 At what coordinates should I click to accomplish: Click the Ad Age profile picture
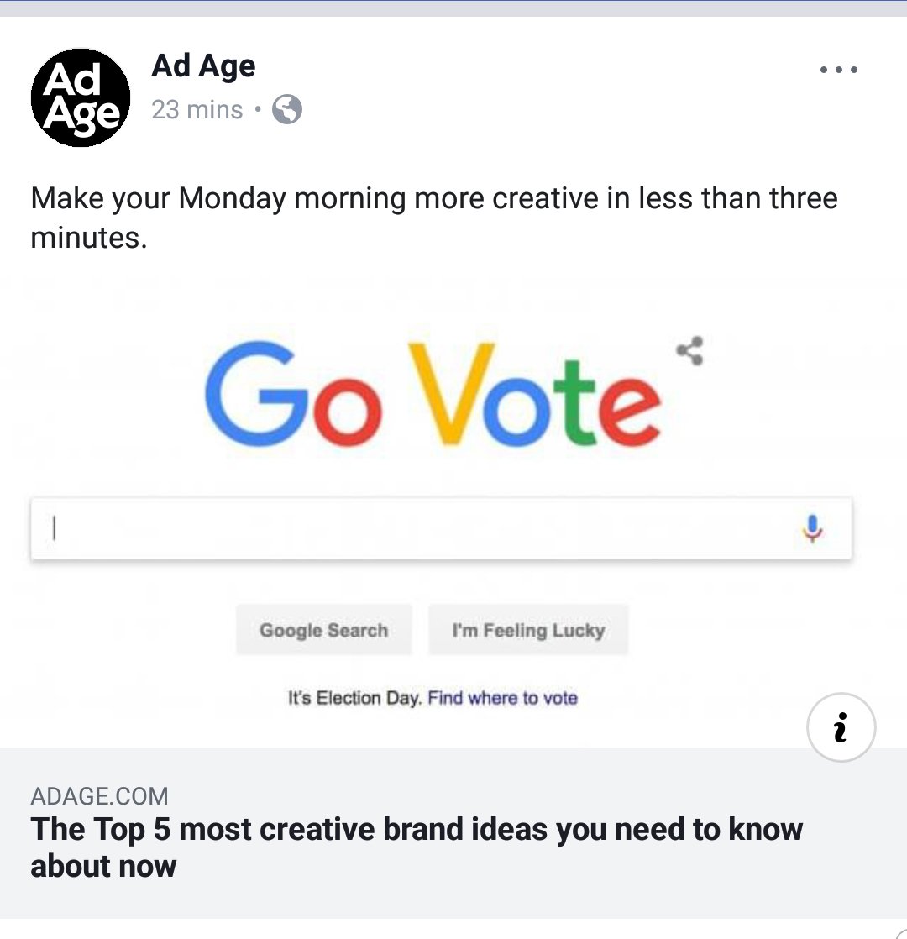[x=81, y=97]
